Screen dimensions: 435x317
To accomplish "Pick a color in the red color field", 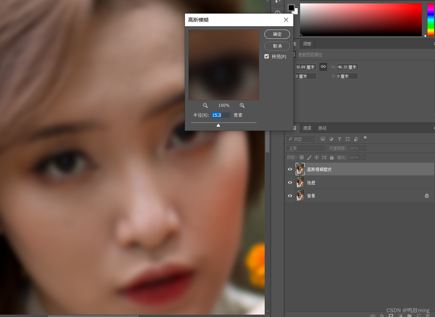I will coord(361,19).
